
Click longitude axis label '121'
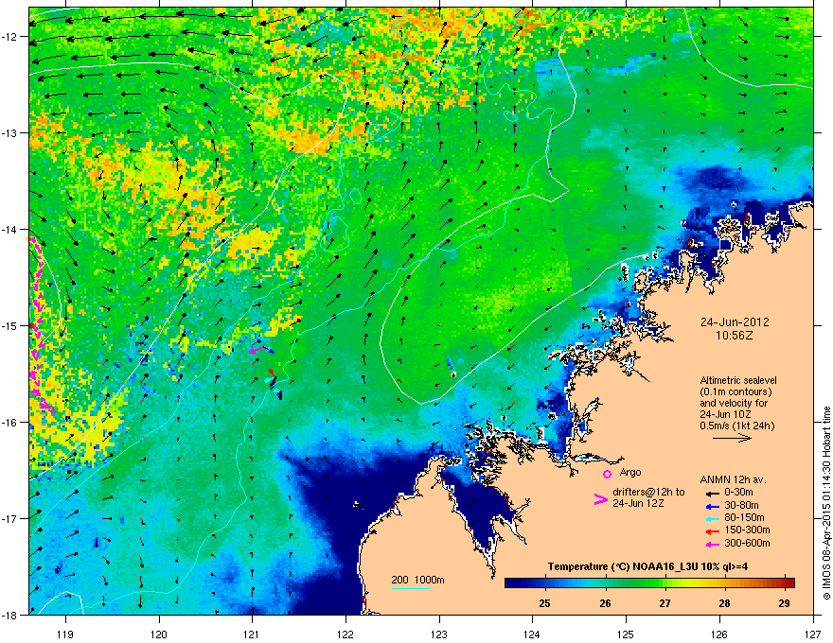[x=252, y=634]
